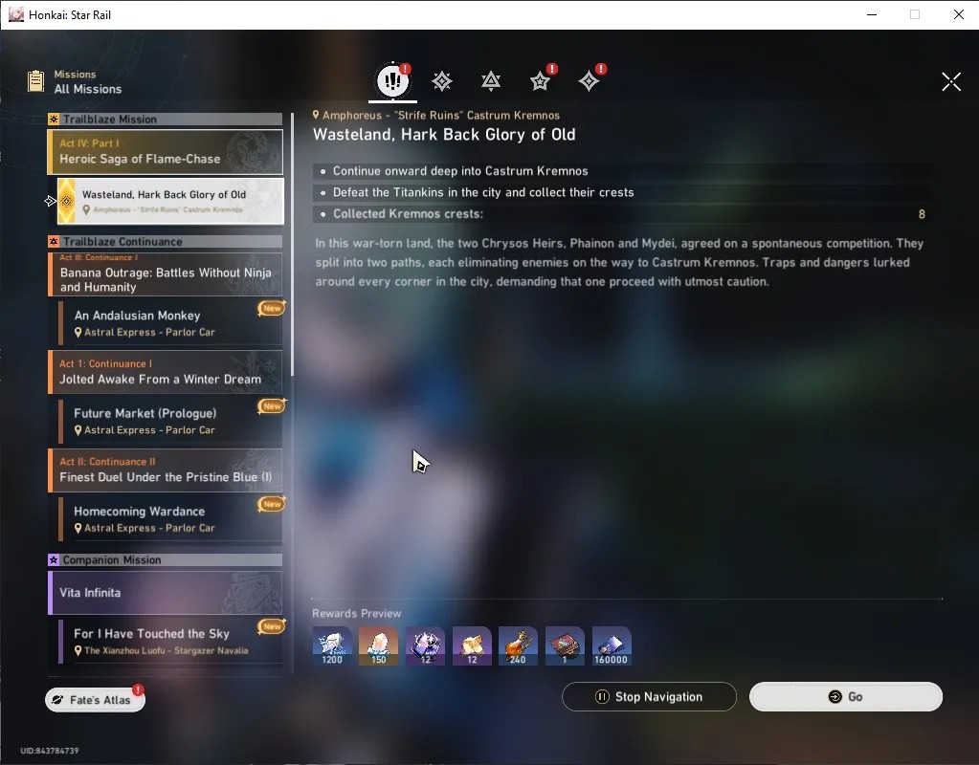Image resolution: width=979 pixels, height=765 pixels.
Task: Open Fate's Atlas button
Action: 95,699
